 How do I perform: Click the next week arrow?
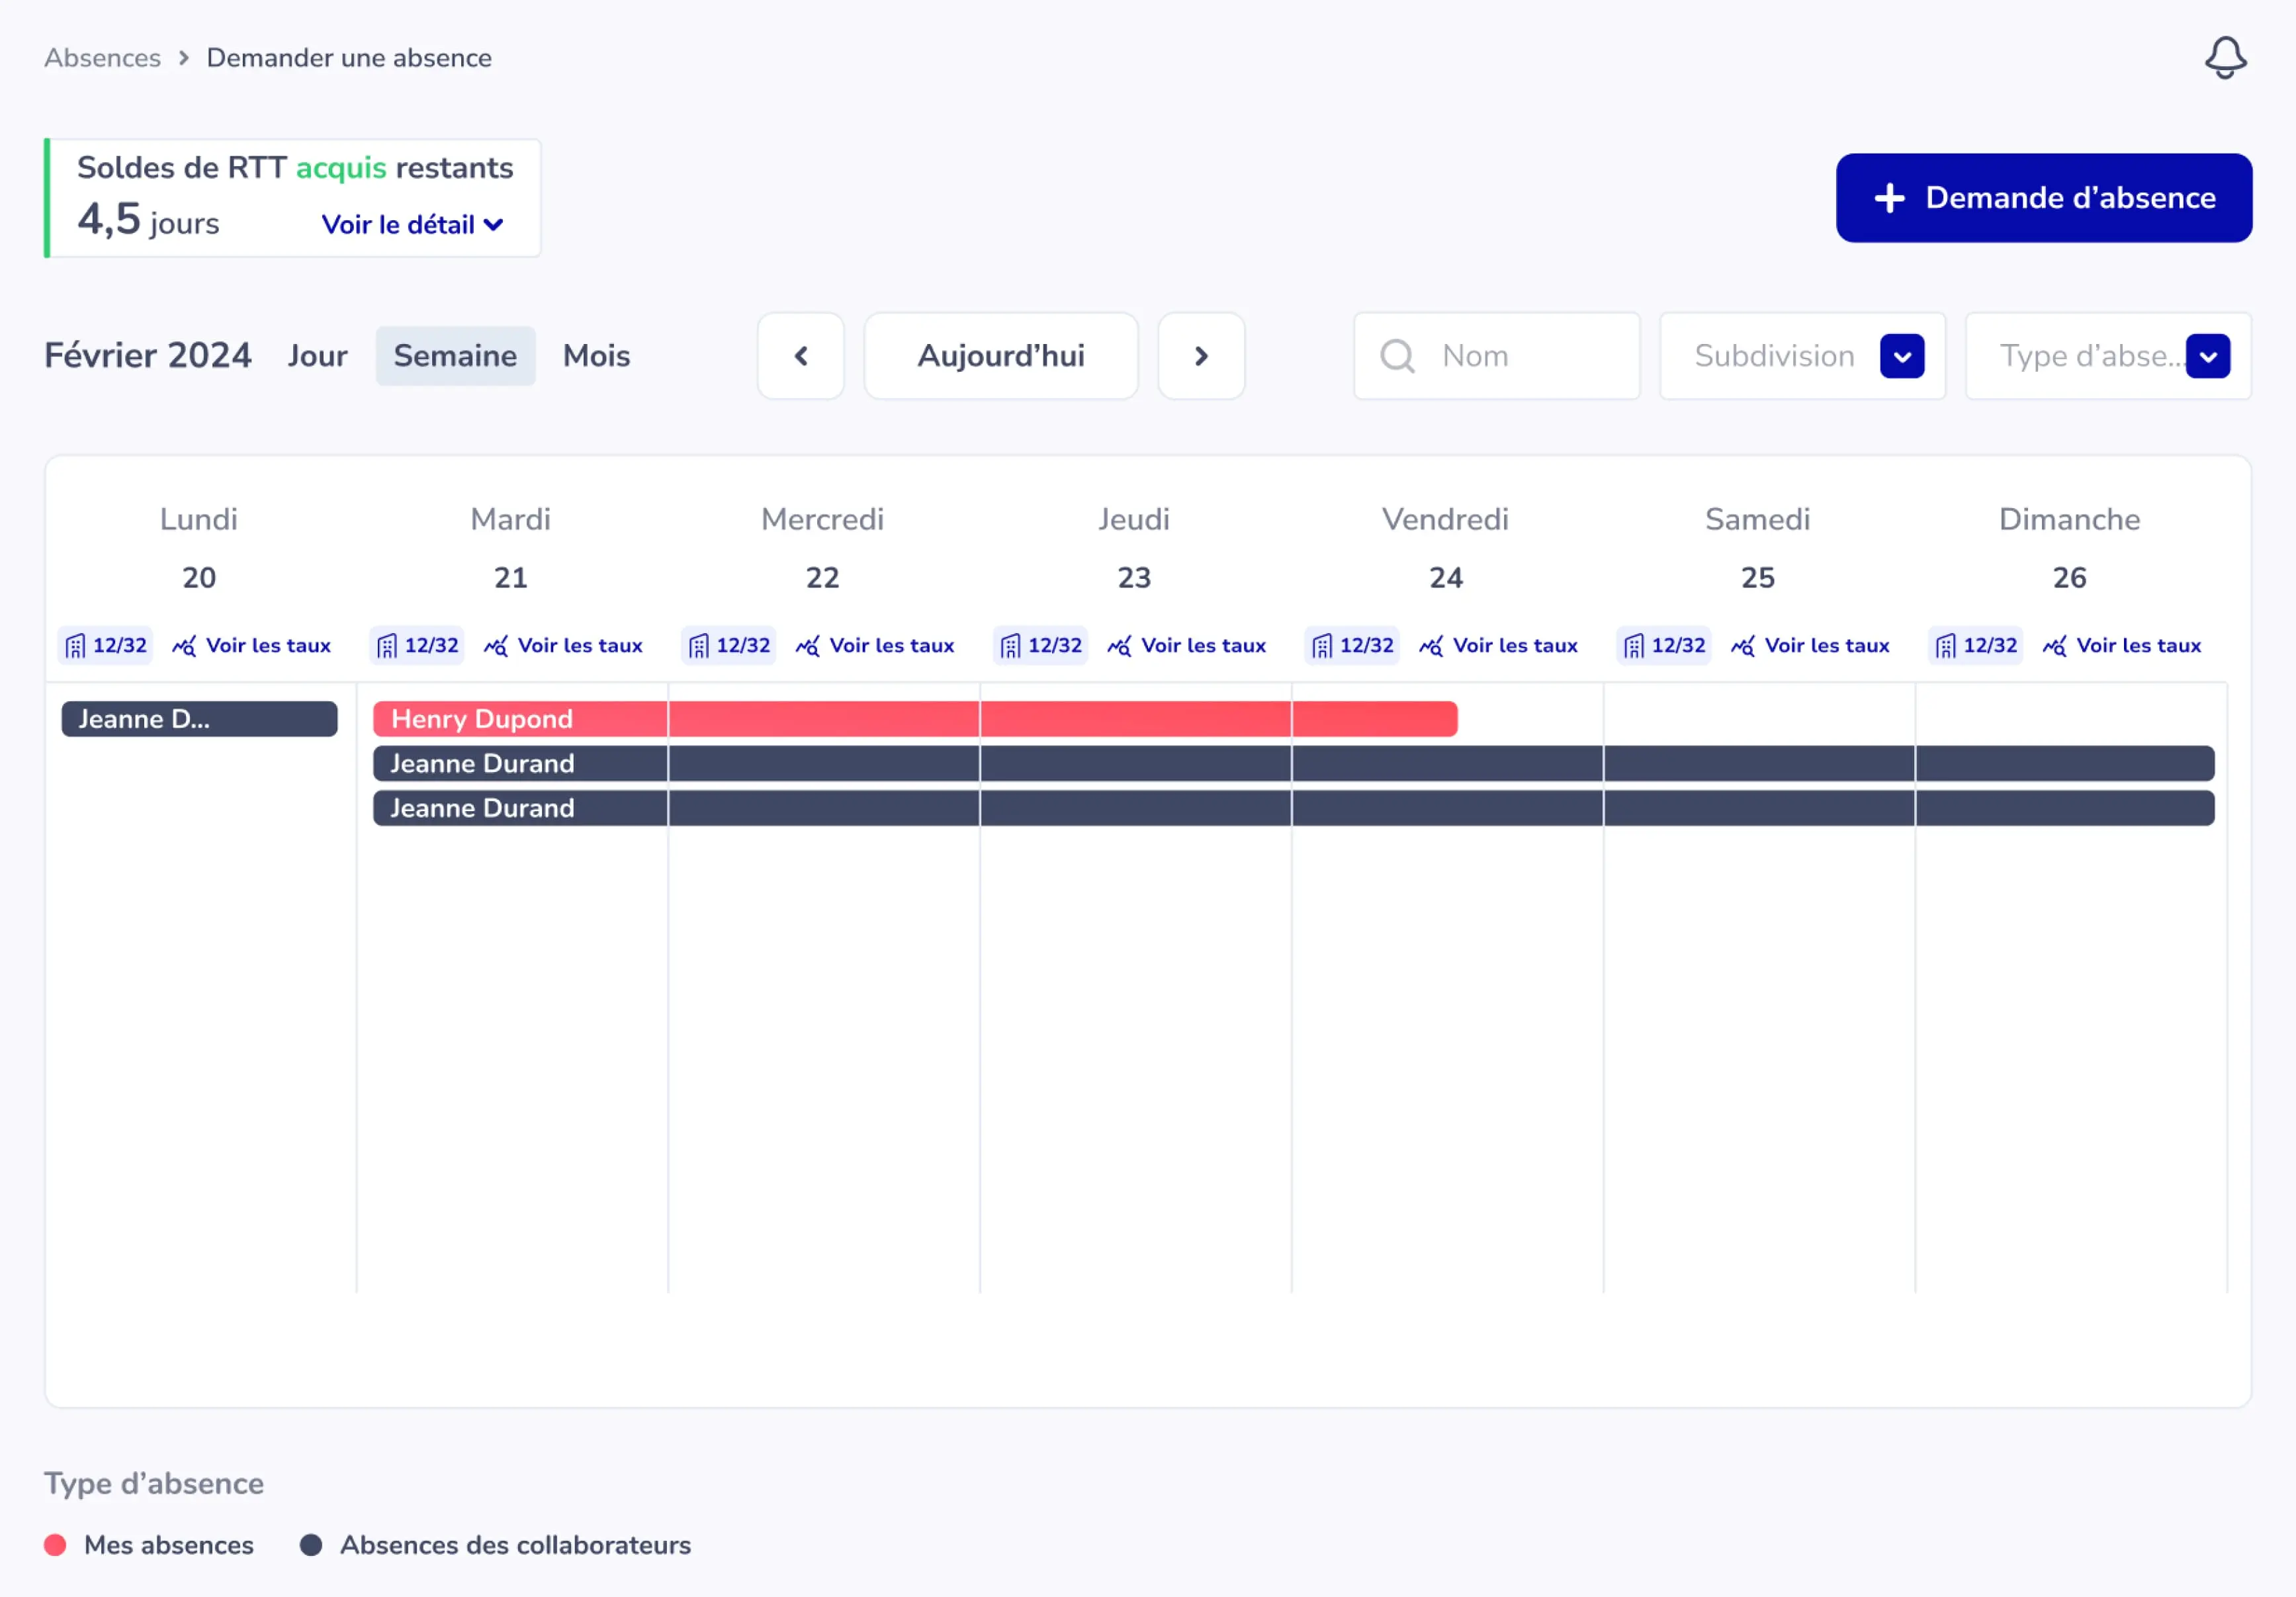click(x=1201, y=356)
